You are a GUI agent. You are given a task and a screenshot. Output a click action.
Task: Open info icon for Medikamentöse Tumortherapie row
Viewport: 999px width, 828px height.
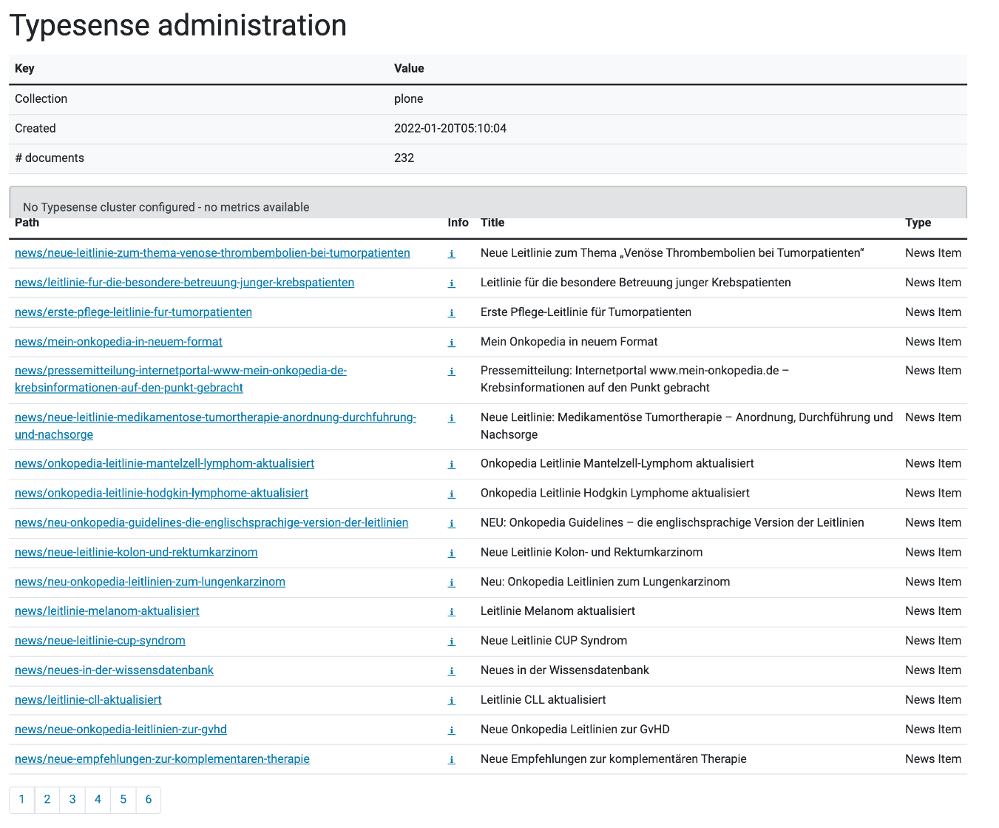click(452, 418)
